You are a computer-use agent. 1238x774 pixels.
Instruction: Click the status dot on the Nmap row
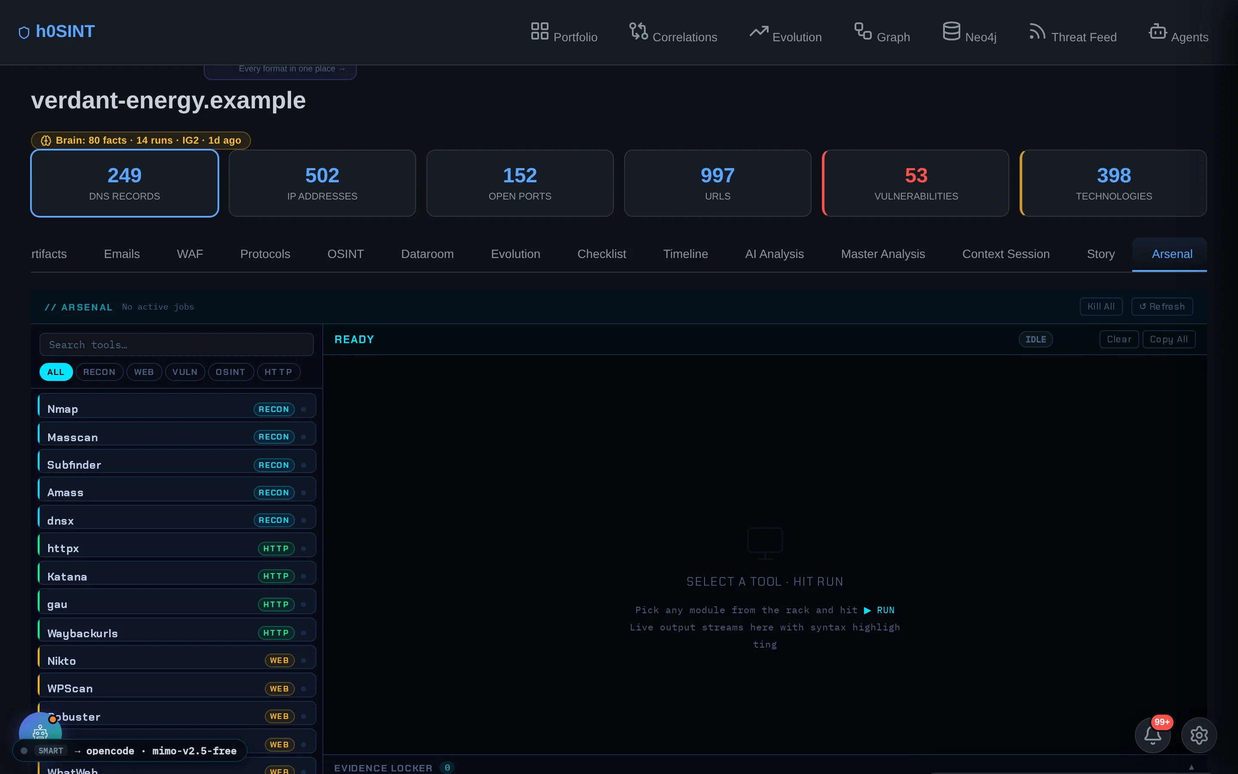pyautogui.click(x=303, y=409)
